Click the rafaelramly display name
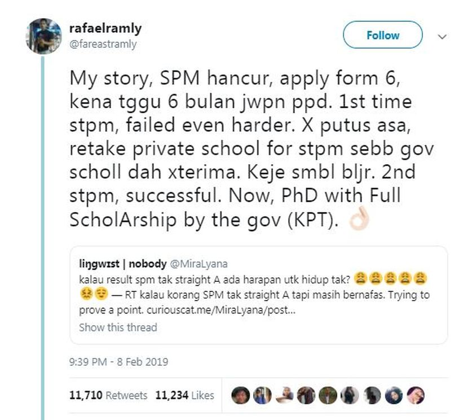This screenshot has height=420, width=468. [x=105, y=28]
